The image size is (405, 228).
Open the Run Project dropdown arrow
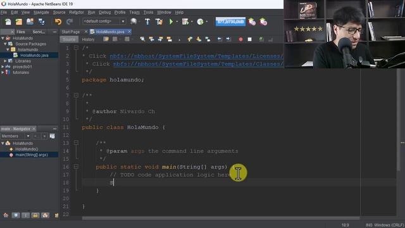[177, 22]
